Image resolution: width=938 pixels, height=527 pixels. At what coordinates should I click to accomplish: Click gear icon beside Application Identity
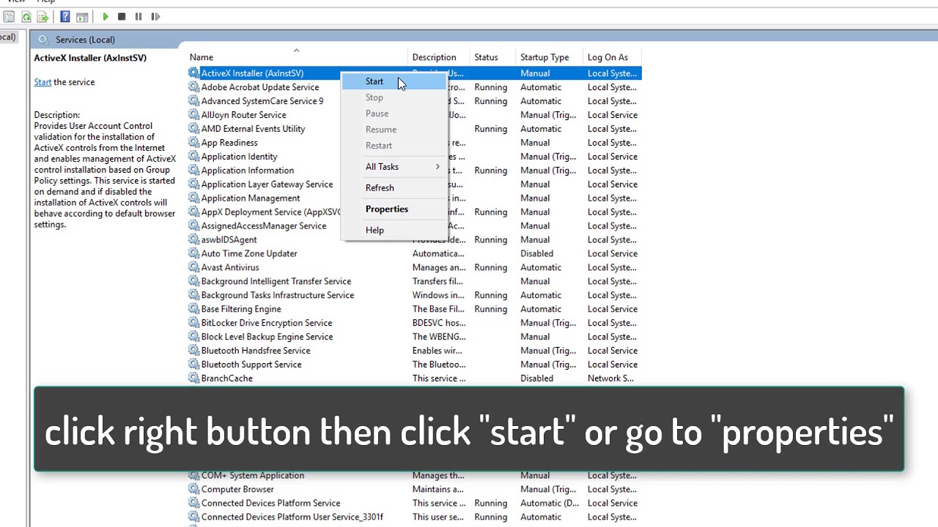point(193,157)
